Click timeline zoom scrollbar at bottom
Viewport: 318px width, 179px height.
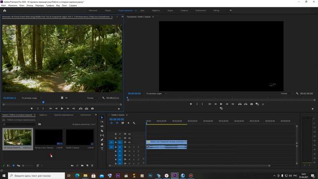189,166
